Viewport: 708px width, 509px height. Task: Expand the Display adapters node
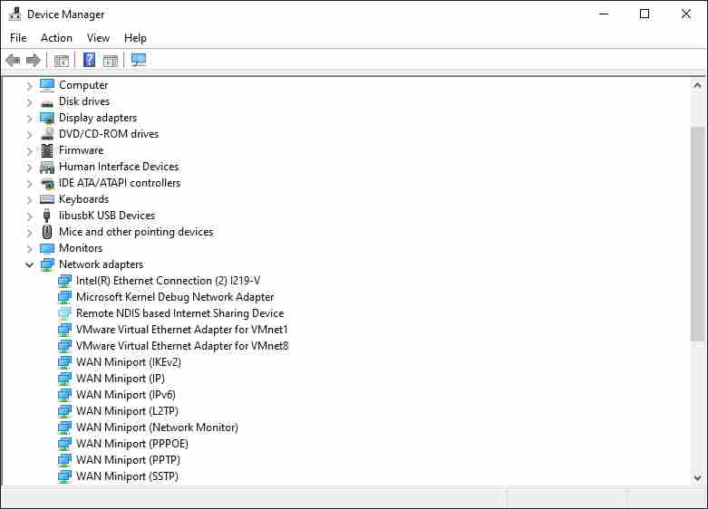tap(29, 119)
